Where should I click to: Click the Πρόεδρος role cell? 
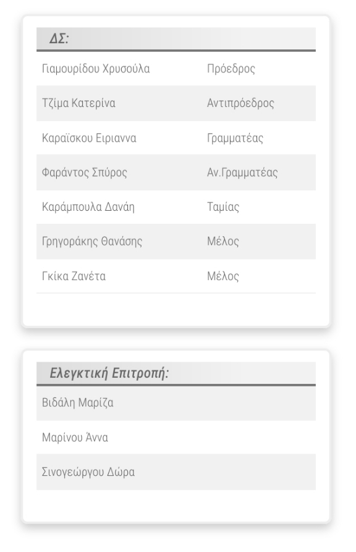tap(231, 69)
